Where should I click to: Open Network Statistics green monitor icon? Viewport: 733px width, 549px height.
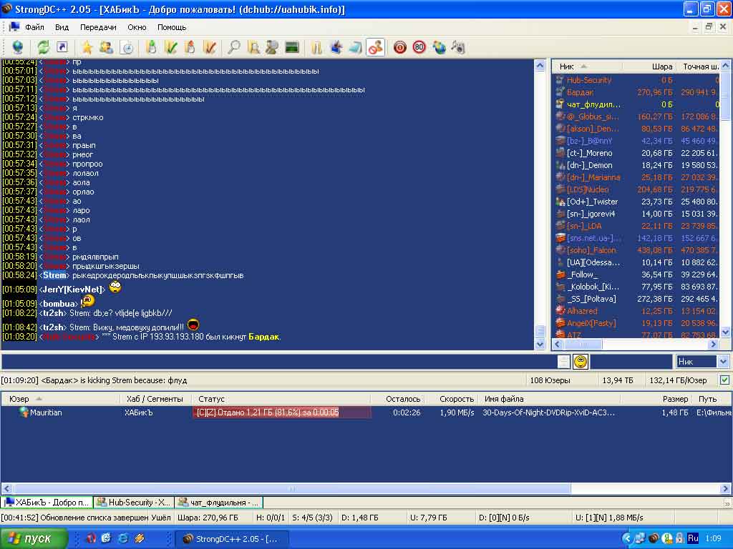point(292,47)
